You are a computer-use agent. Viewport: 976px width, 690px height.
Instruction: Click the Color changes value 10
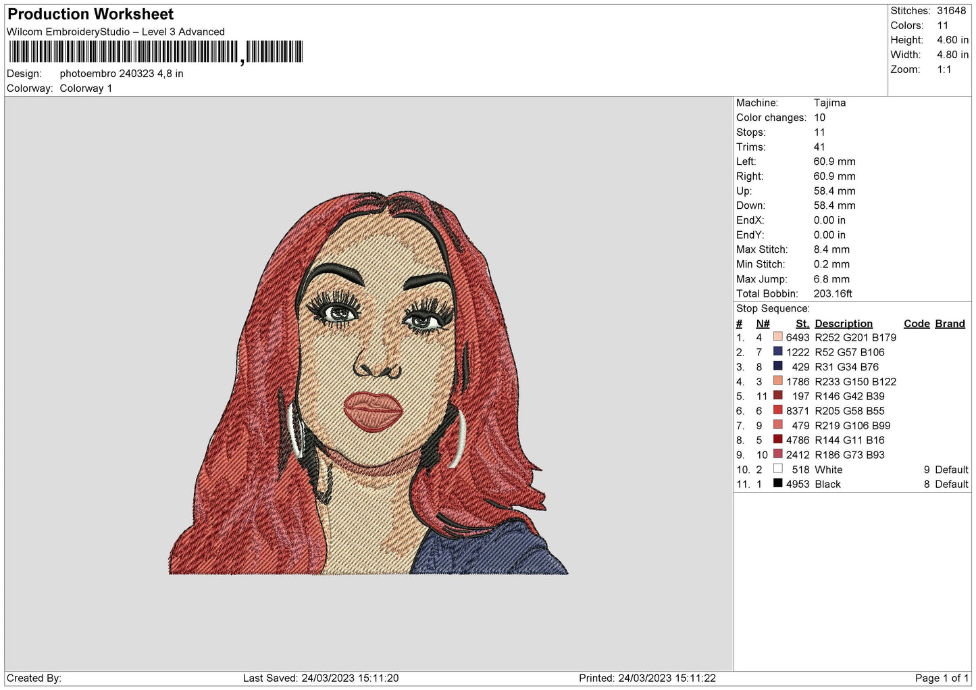819,118
